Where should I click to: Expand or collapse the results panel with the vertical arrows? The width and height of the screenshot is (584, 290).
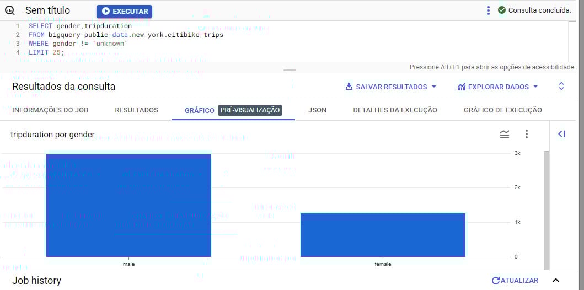click(x=561, y=87)
